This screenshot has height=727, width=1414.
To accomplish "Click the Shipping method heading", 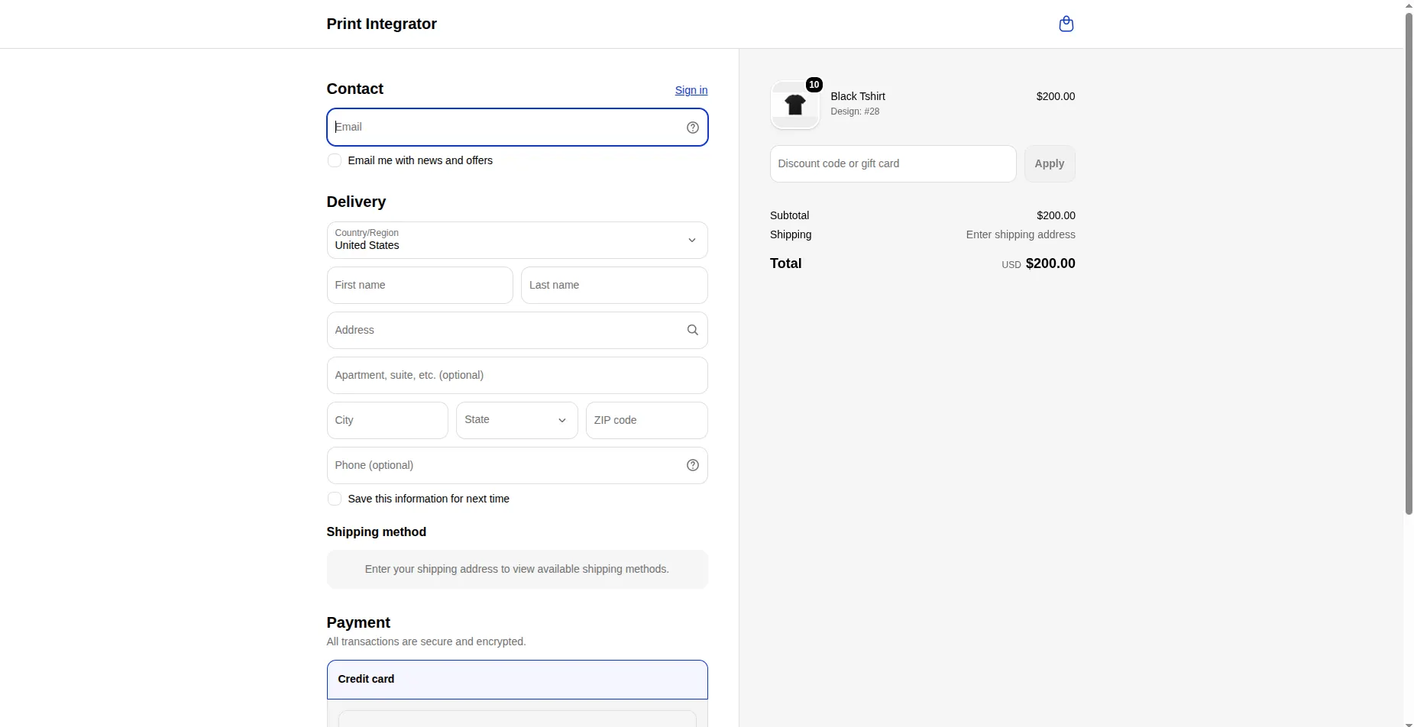I will coord(376,532).
